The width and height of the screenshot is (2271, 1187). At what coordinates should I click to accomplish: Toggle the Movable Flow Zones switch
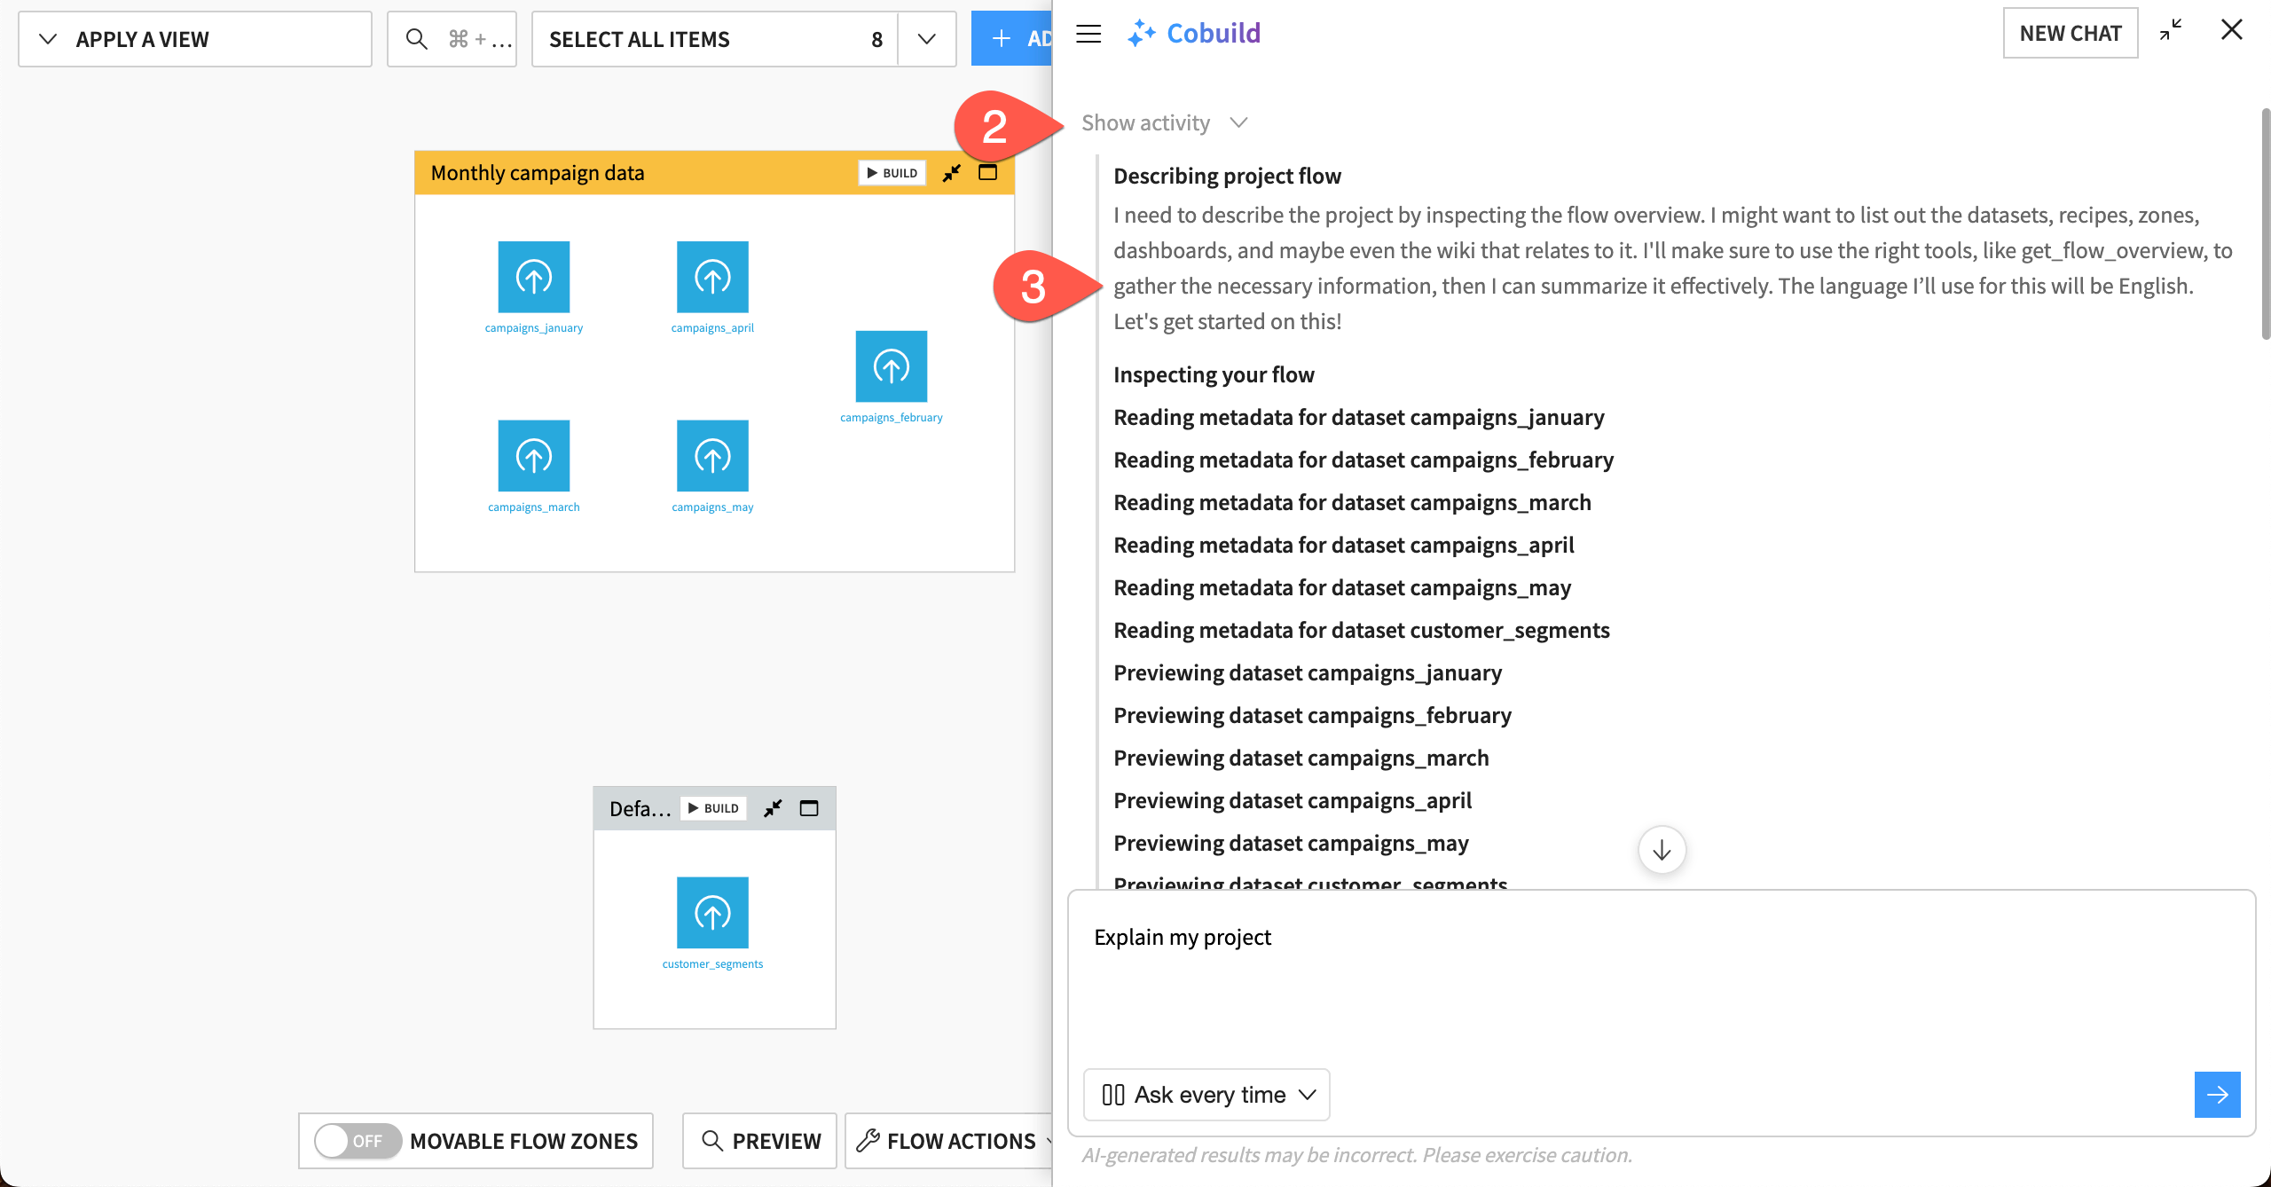click(358, 1141)
